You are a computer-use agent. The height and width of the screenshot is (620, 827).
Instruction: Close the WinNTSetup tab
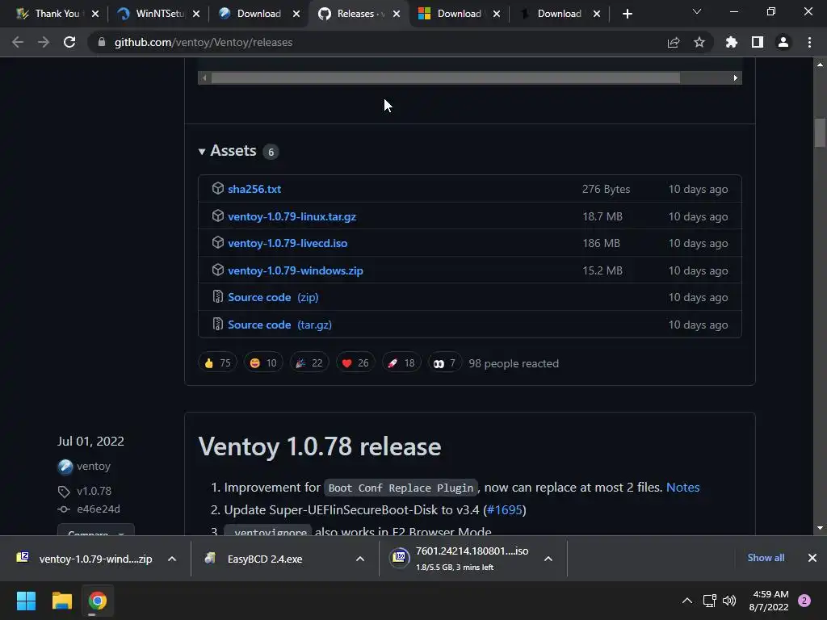tap(196, 14)
